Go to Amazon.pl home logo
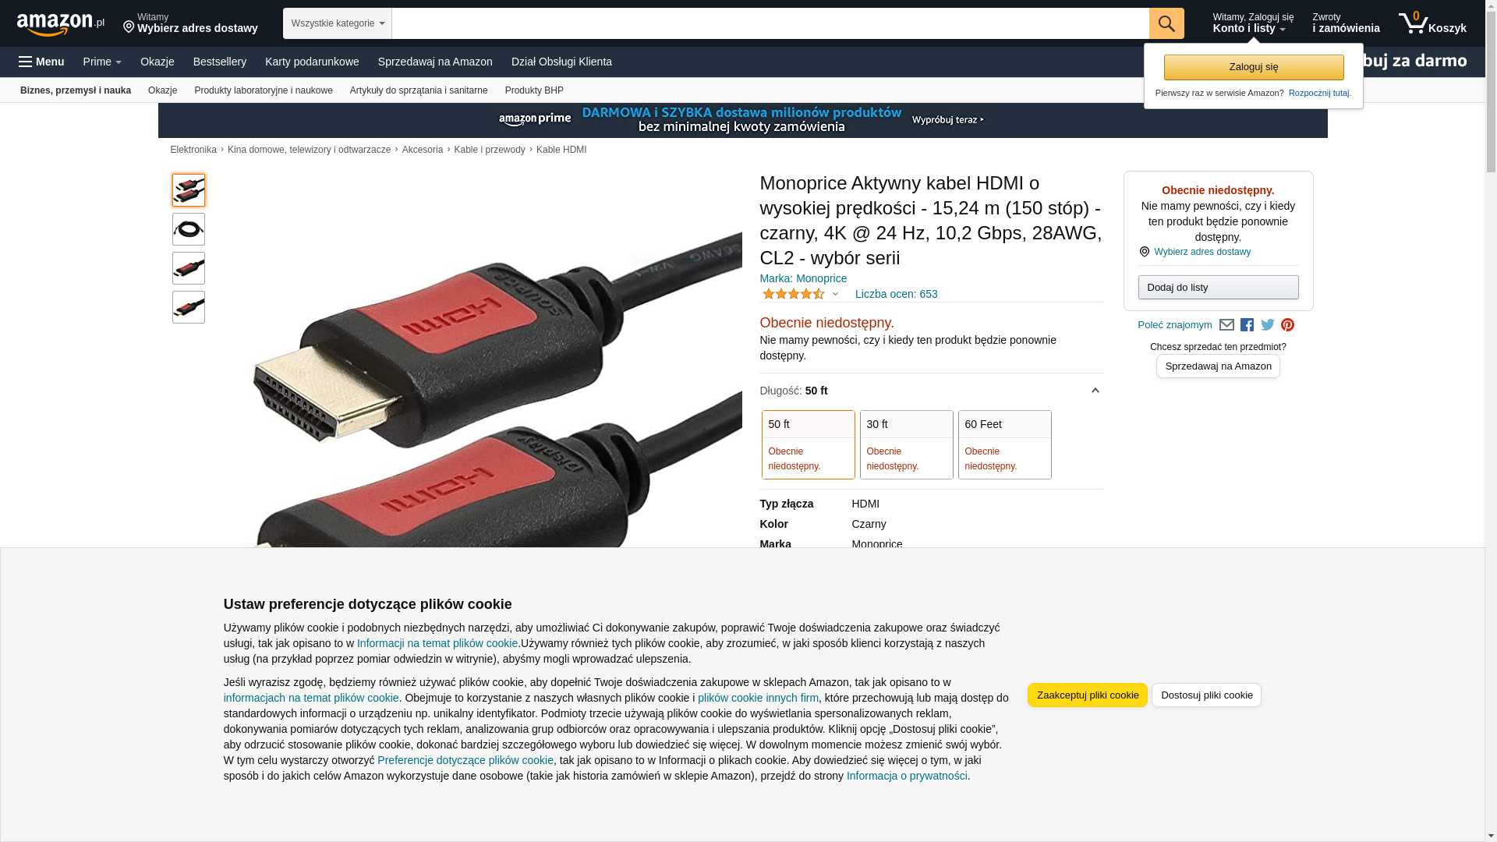Viewport: 1497px width, 842px height. (x=60, y=24)
